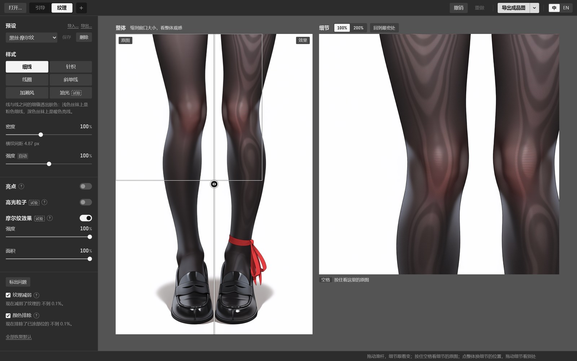The height and width of the screenshot is (361, 577).
Task: Click the plus icon to add tab
Action: [81, 8]
